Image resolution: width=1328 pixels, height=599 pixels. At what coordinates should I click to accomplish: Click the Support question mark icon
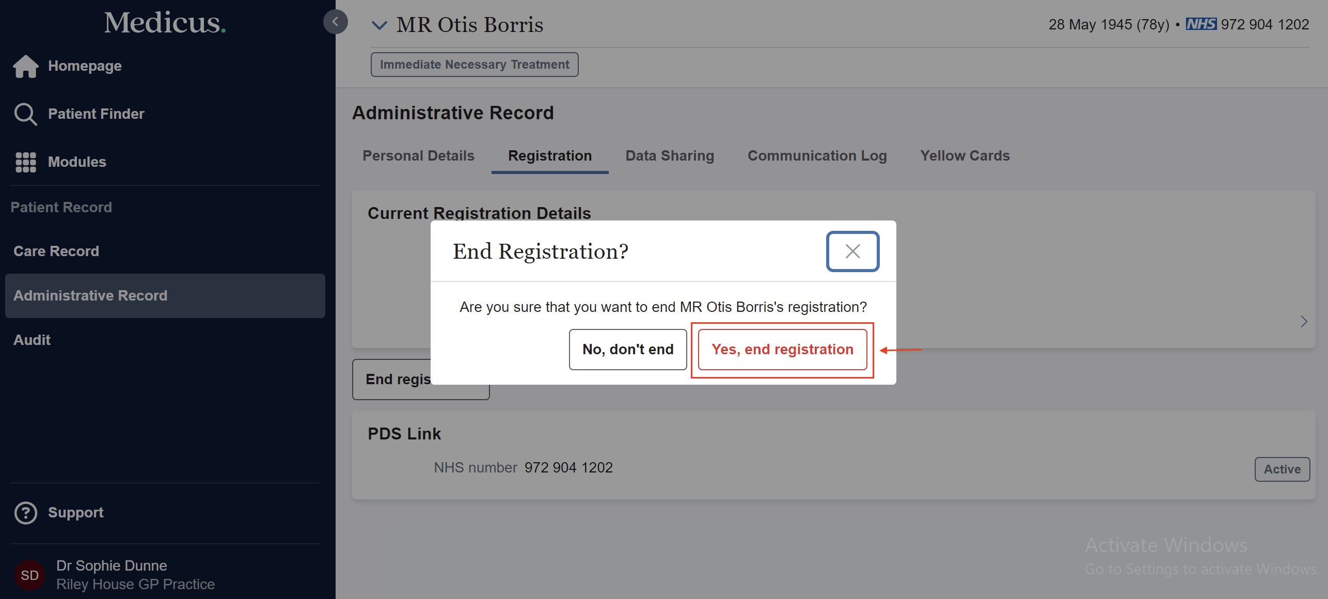point(25,512)
